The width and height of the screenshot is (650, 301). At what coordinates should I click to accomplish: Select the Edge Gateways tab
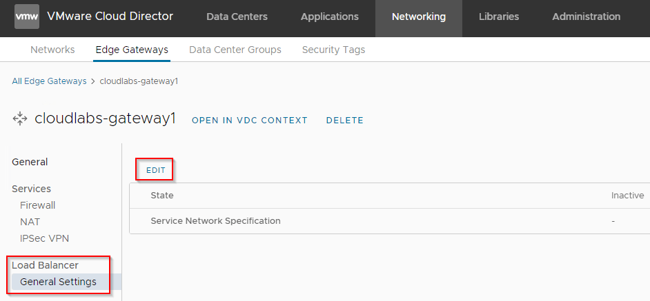131,50
